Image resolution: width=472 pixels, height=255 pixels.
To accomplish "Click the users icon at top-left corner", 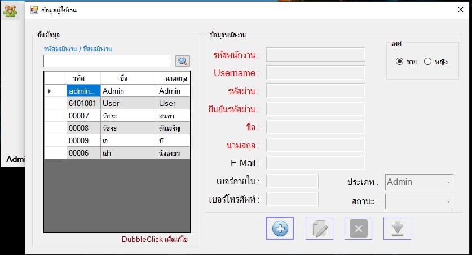I will 10,11.
